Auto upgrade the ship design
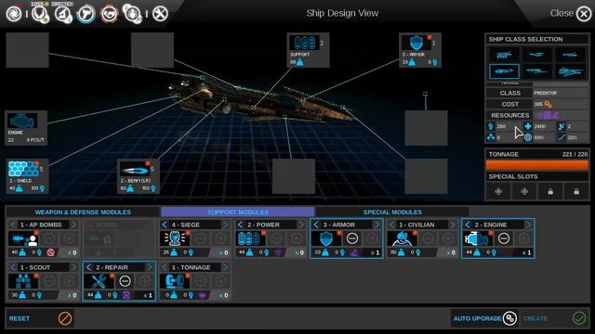The image size is (595, 334). click(x=485, y=318)
